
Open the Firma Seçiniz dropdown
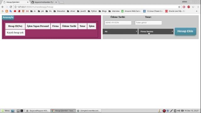click(156, 31)
